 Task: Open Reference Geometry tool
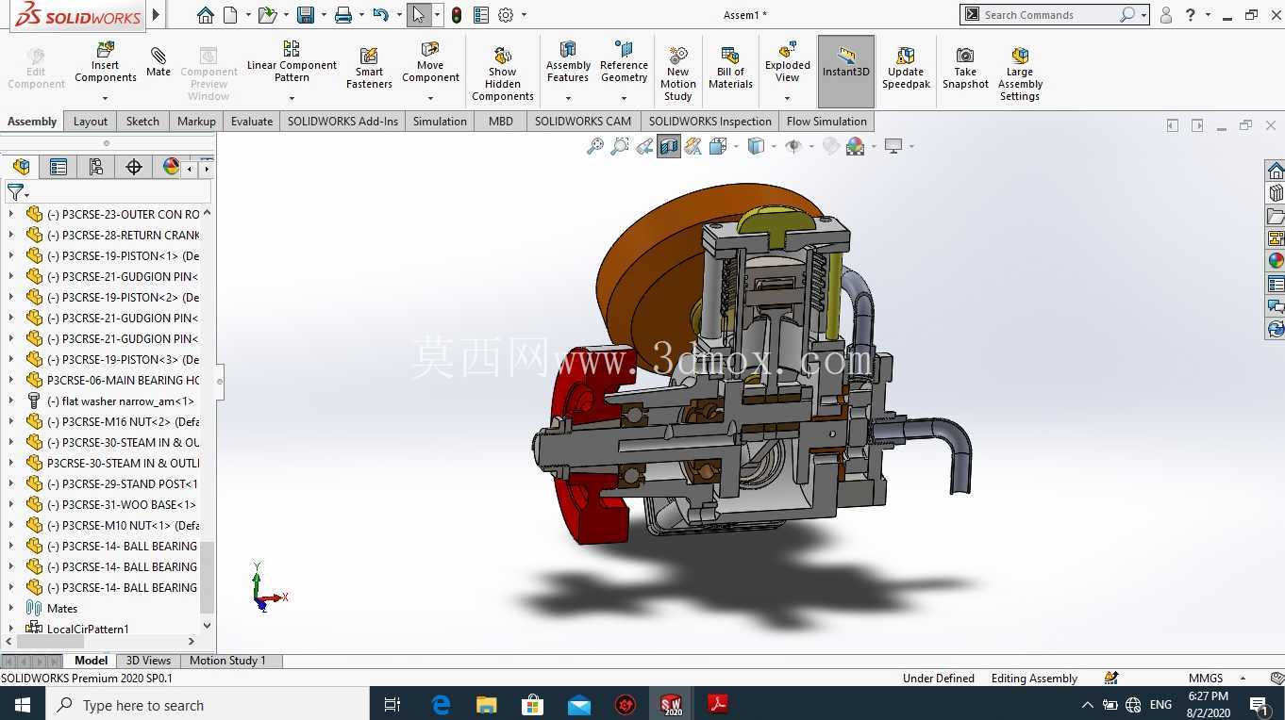coord(624,62)
